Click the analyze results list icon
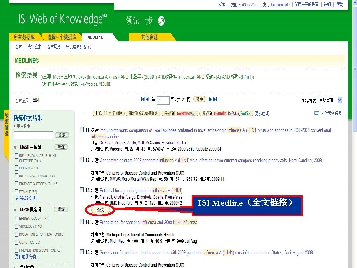 (x=316, y=113)
